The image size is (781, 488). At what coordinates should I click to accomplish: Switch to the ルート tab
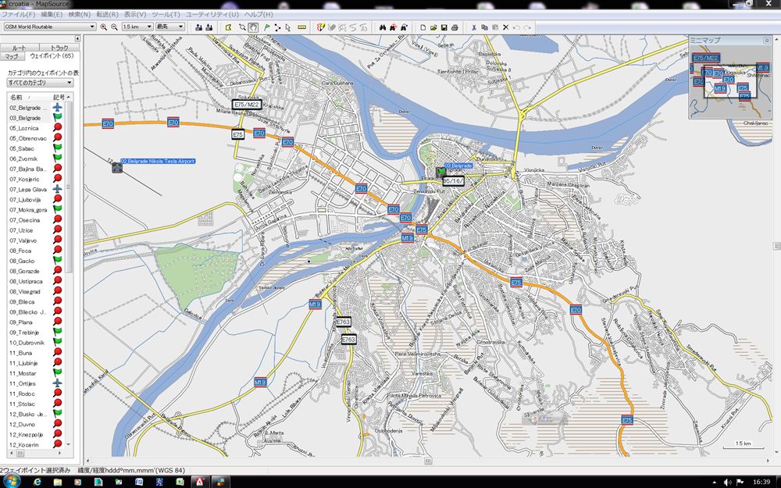(20, 48)
